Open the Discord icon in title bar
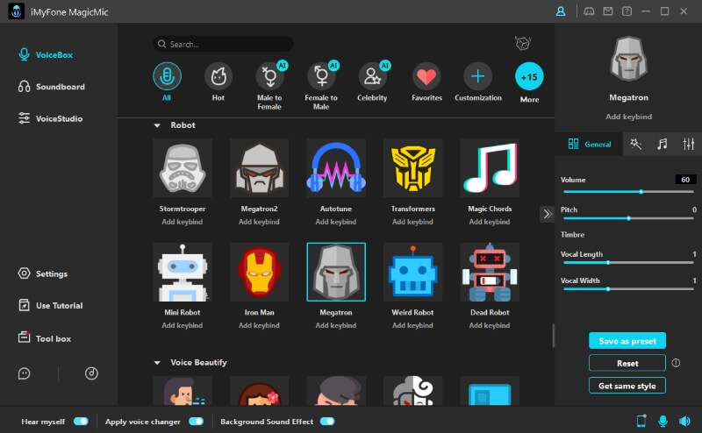This screenshot has width=702, height=433. tap(589, 11)
